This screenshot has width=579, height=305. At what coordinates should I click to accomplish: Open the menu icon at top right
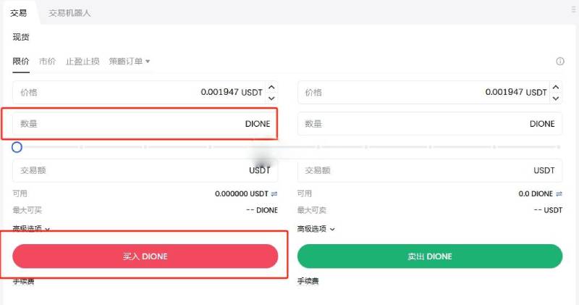click(574, 9)
